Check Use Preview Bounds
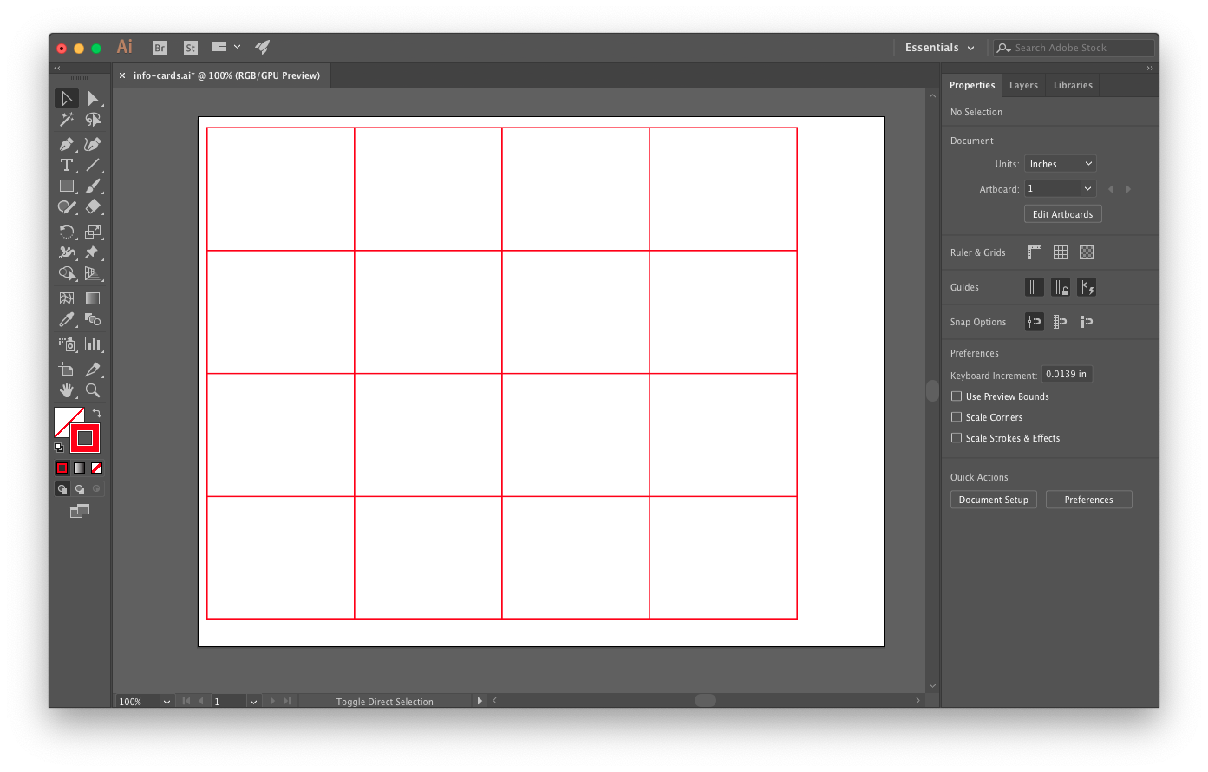The image size is (1208, 772). [957, 396]
